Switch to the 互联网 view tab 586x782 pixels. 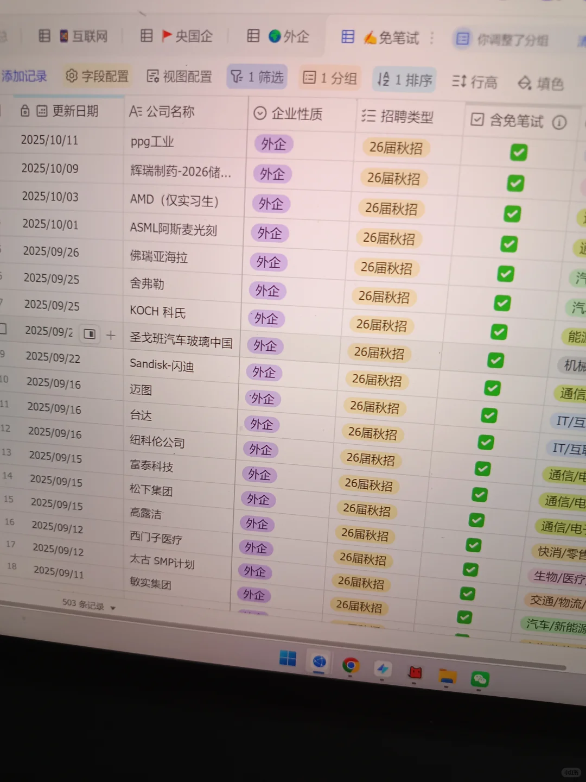[x=73, y=36]
